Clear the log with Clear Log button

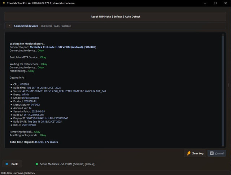(195, 153)
